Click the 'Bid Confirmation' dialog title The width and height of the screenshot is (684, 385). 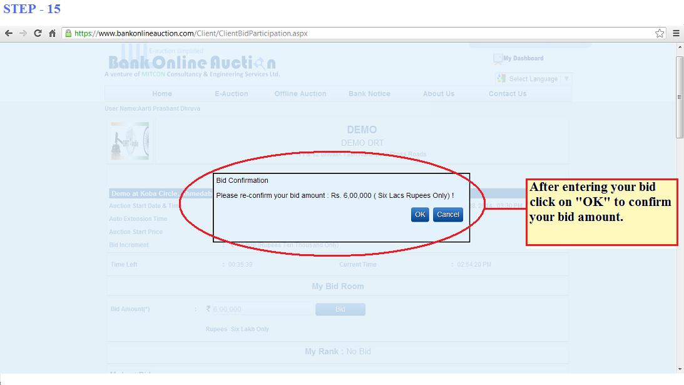(242, 180)
